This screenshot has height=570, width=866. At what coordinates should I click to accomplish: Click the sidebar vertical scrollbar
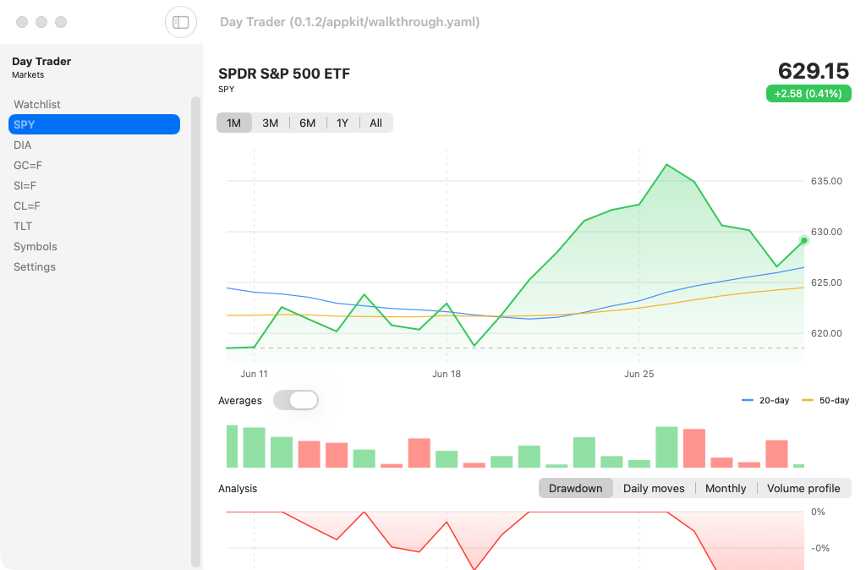pos(195,332)
